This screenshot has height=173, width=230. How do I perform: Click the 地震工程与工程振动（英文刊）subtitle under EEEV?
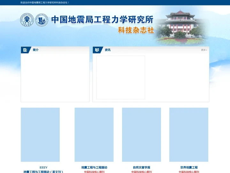point(43,172)
